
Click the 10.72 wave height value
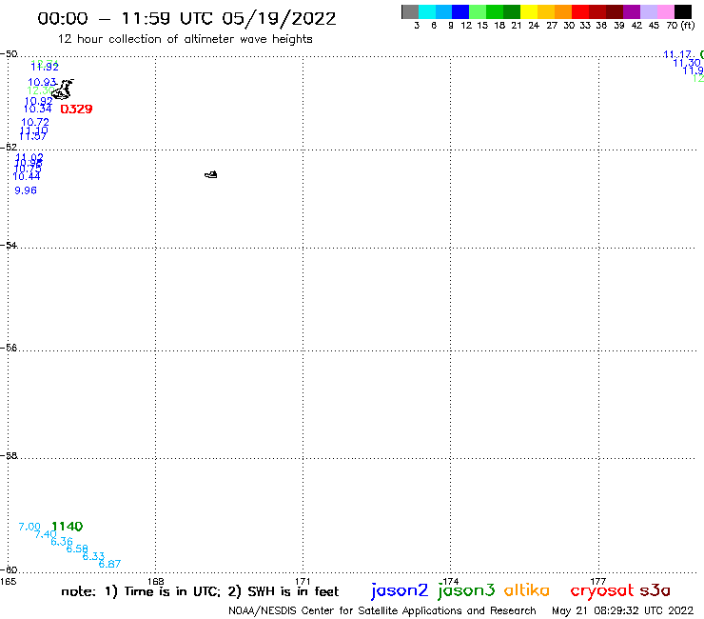tap(35, 122)
